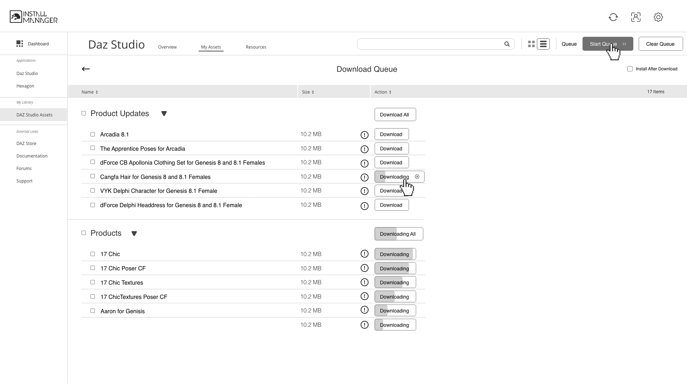
Task: Switch to grid view icon
Action: pos(531,44)
